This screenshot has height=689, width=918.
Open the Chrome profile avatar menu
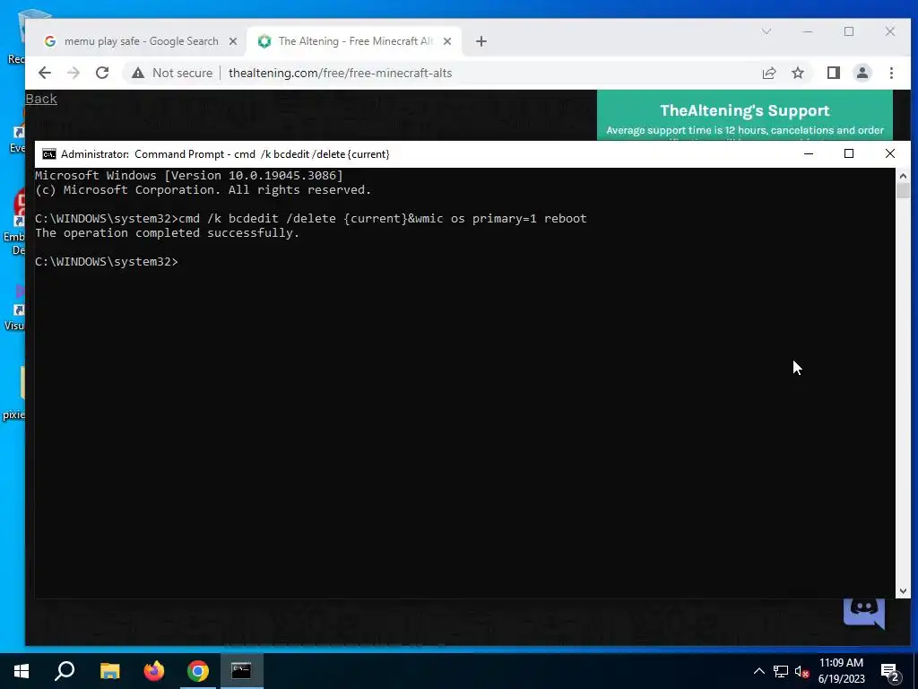coord(862,73)
